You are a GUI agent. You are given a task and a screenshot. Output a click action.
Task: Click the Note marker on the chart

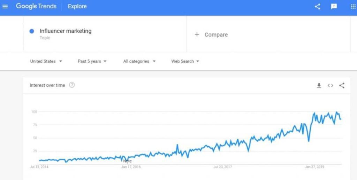[127, 161]
